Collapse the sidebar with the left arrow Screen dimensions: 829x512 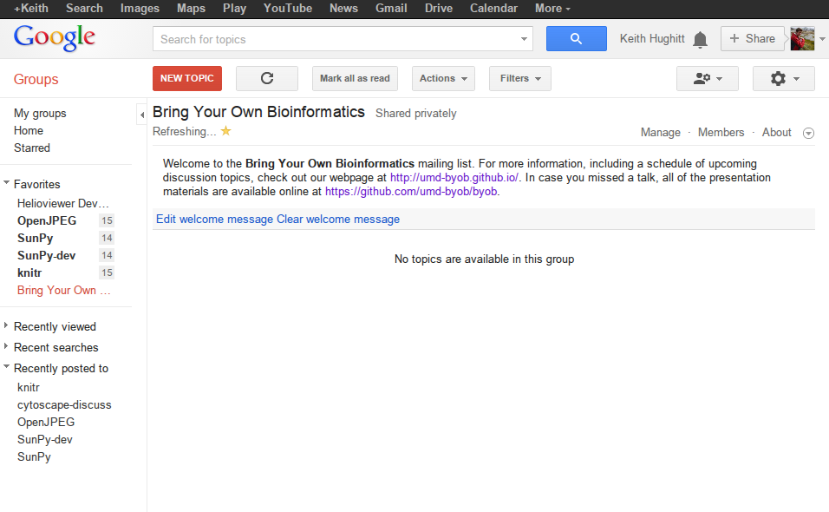click(x=141, y=114)
